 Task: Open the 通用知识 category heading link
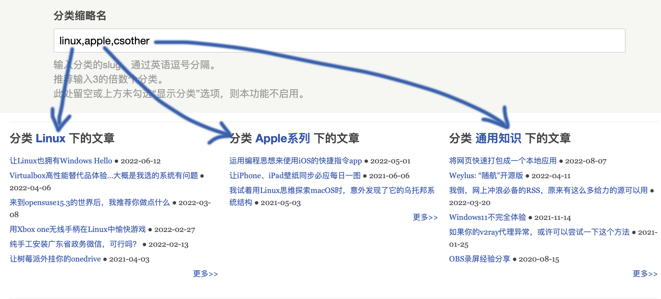[x=498, y=138]
